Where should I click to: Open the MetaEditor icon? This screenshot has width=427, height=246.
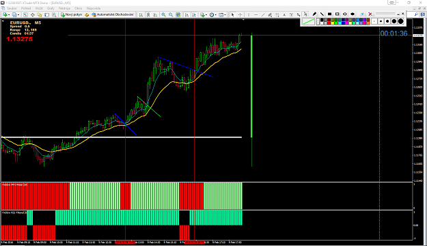87,15
